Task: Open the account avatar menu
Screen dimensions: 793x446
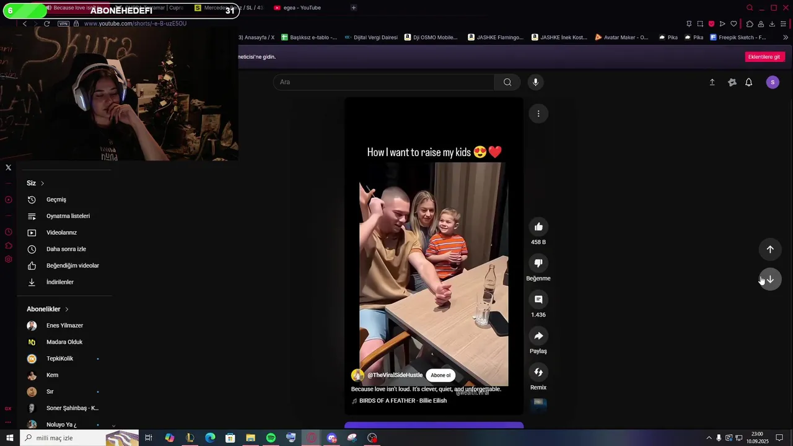Action: tap(773, 82)
